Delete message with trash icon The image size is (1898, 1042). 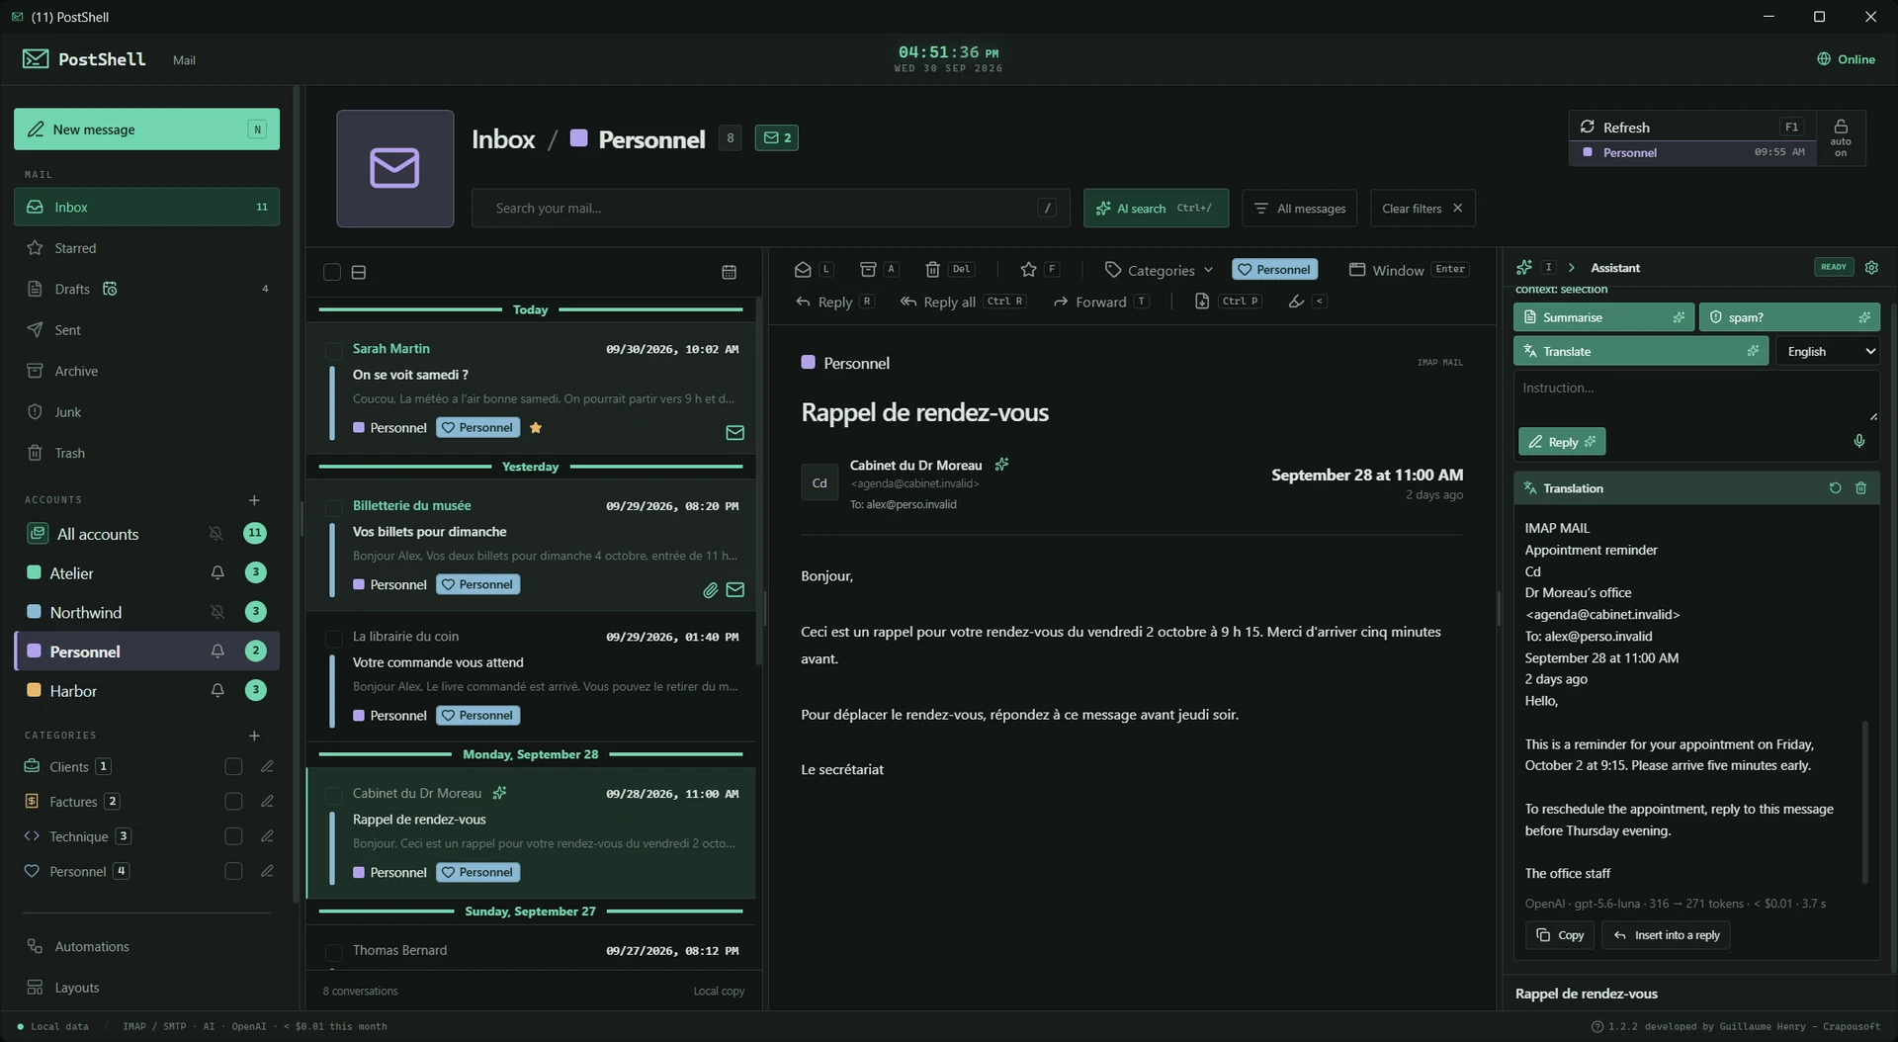[932, 269]
